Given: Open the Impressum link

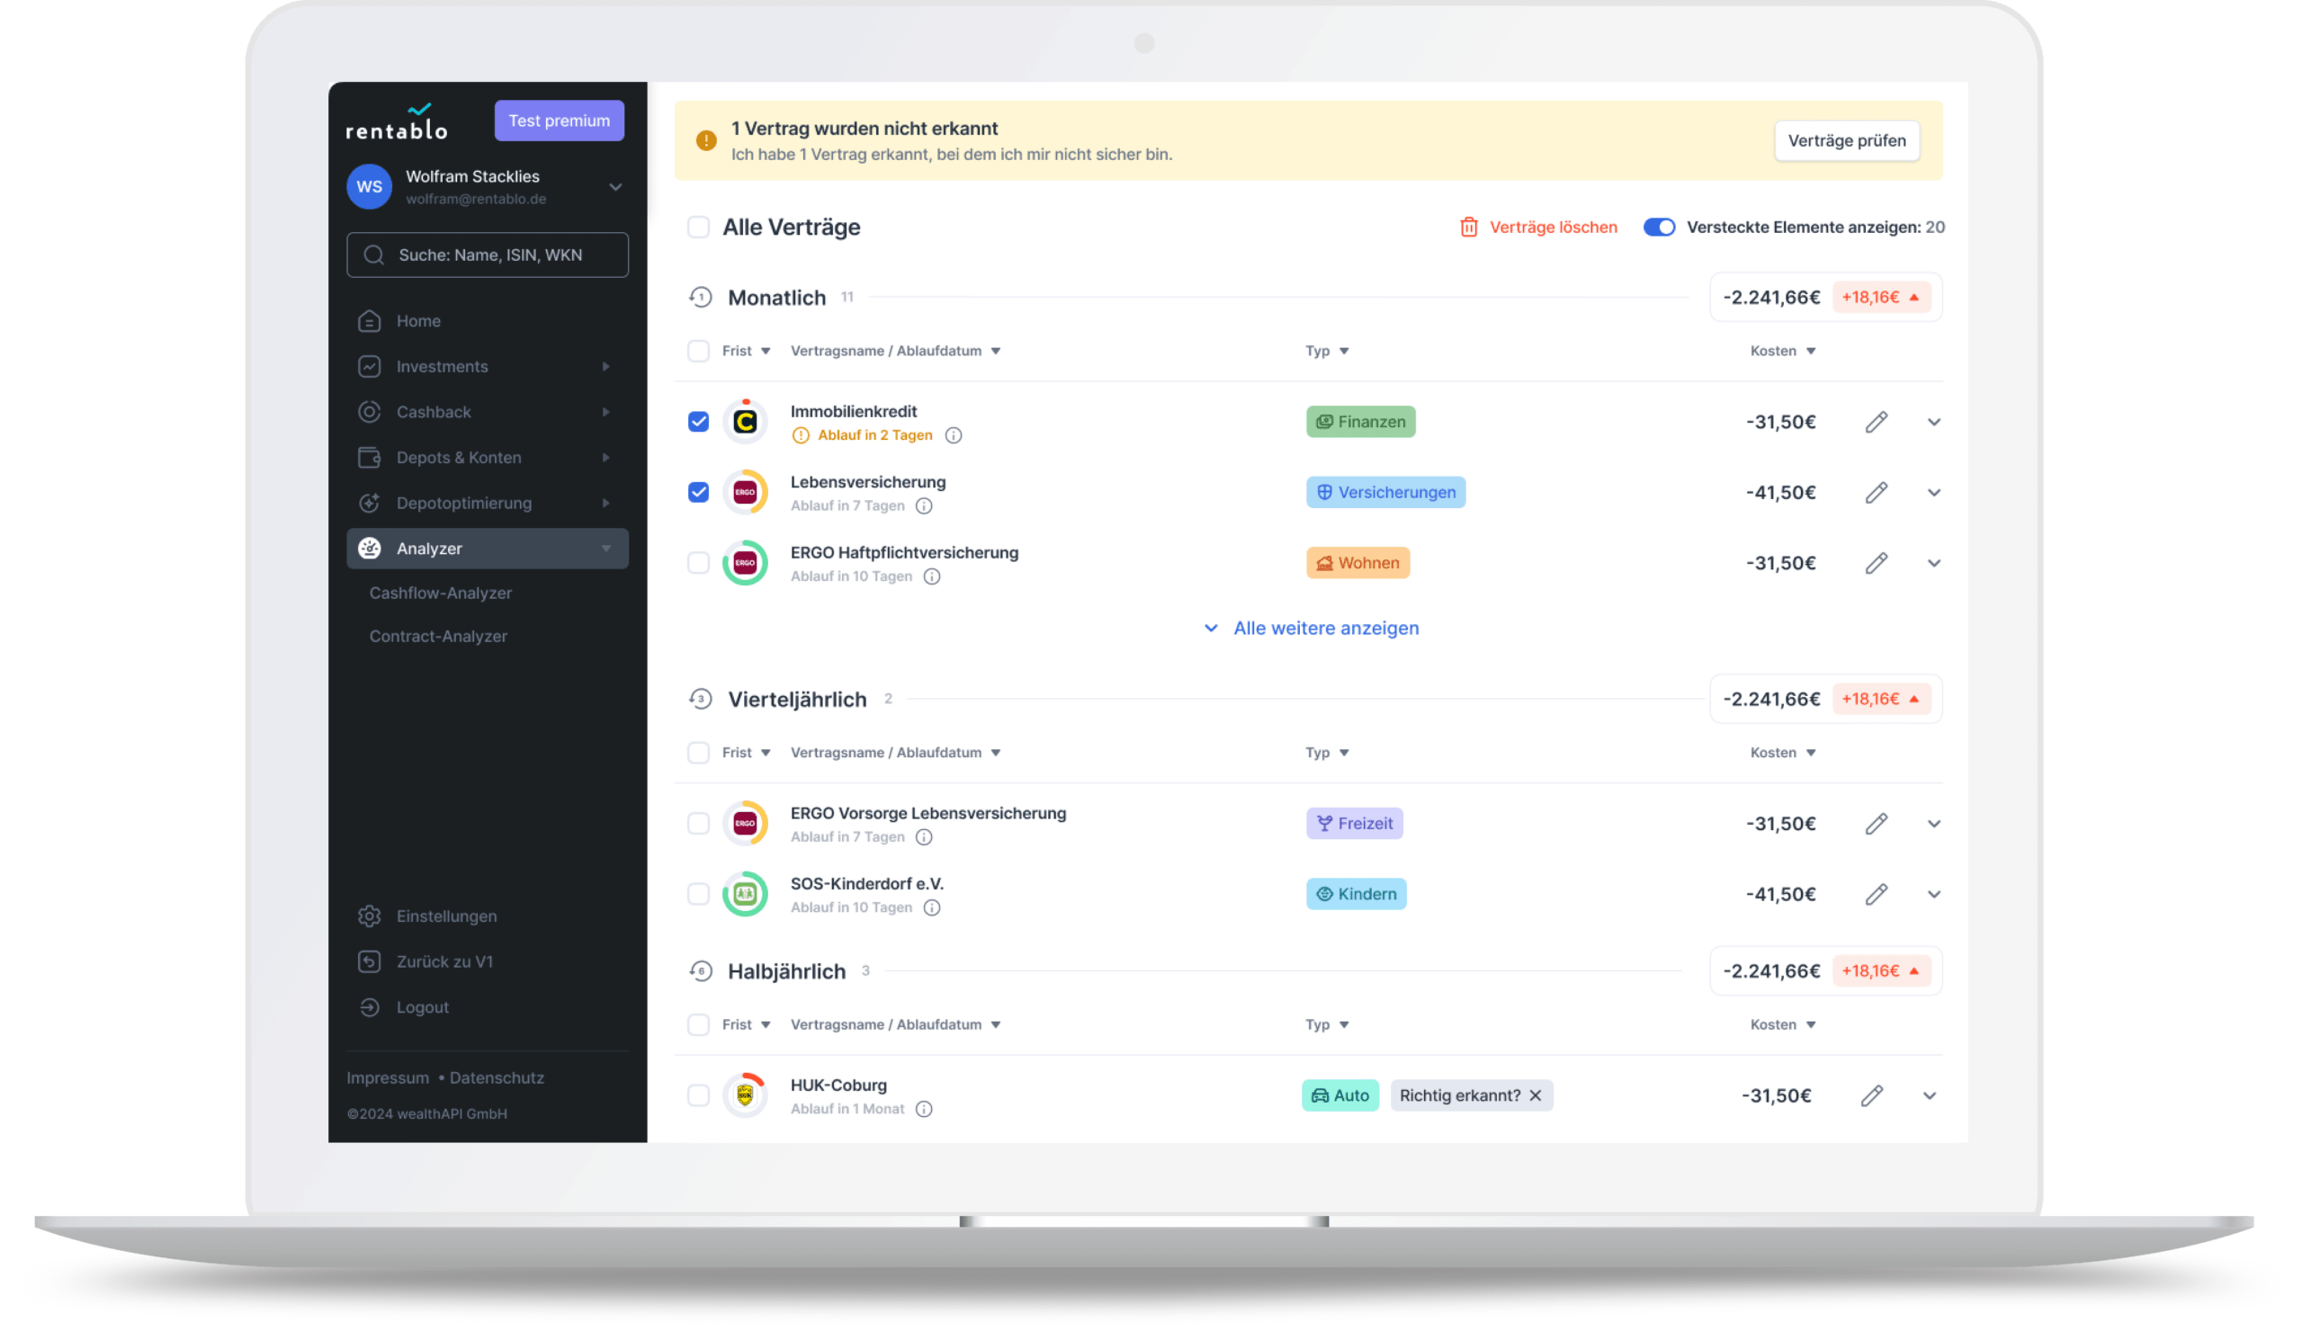Looking at the screenshot, I should click(388, 1079).
